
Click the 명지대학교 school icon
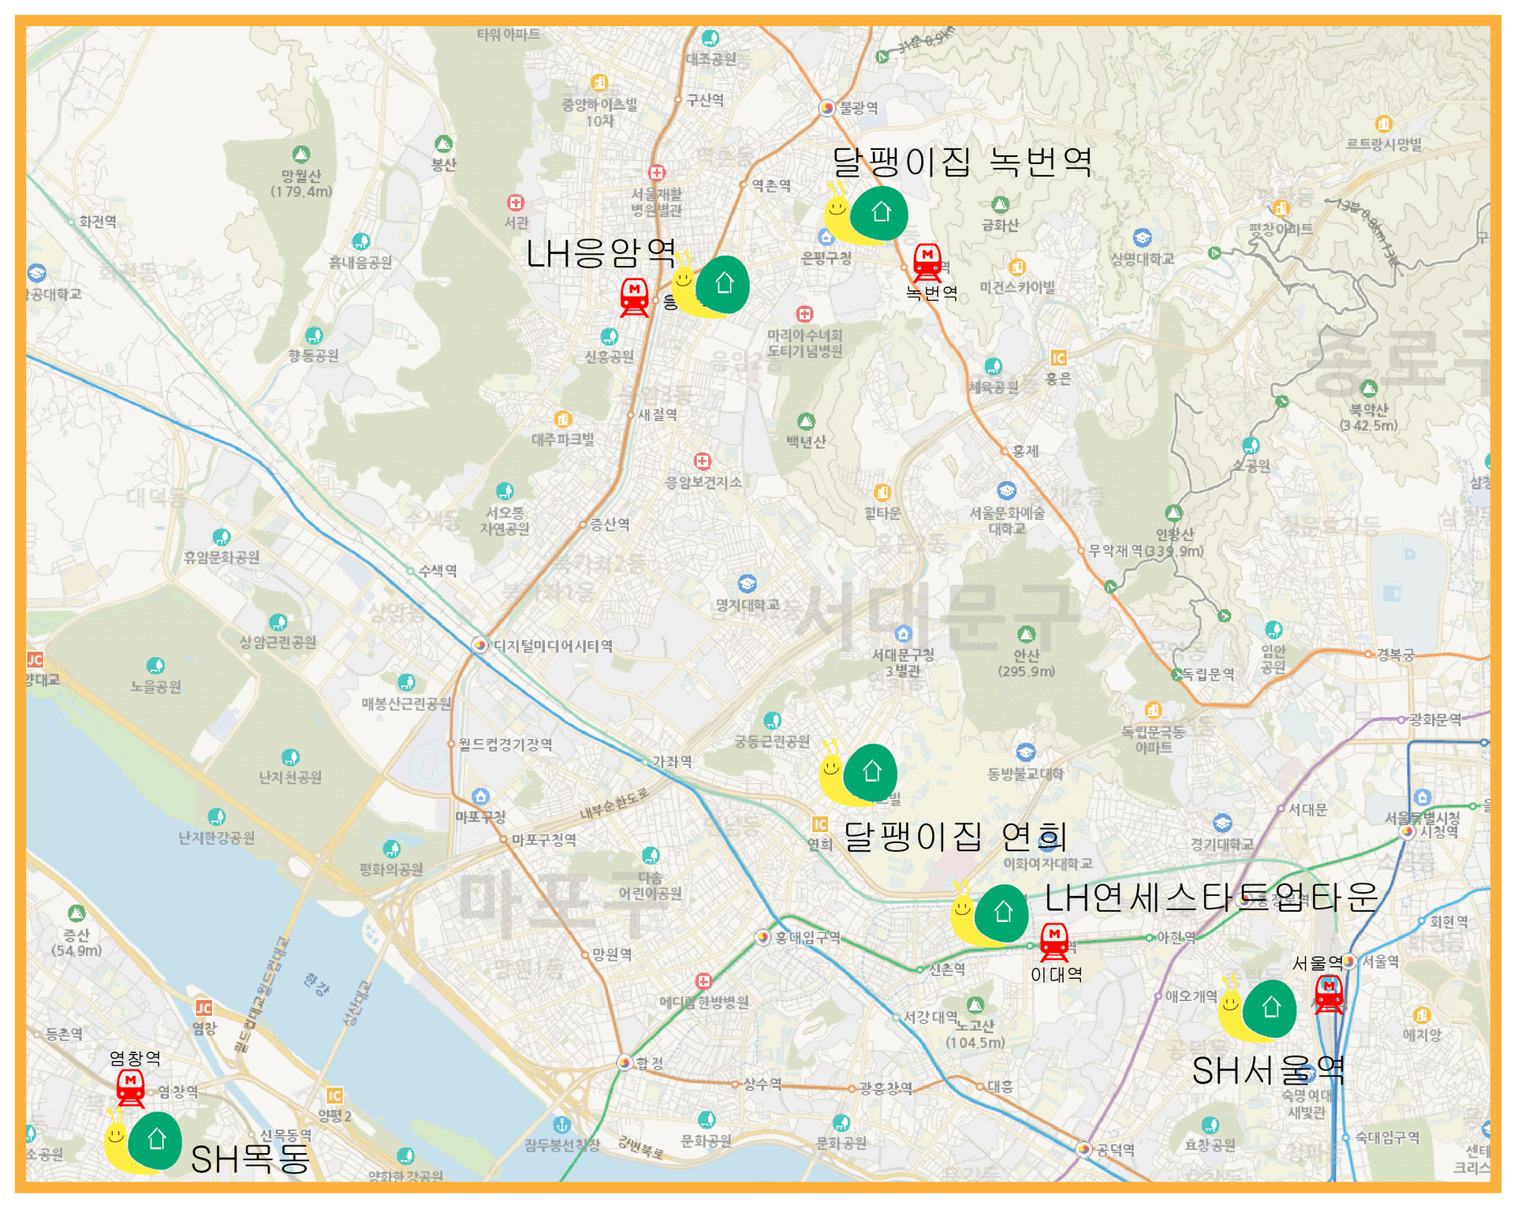pos(747,584)
